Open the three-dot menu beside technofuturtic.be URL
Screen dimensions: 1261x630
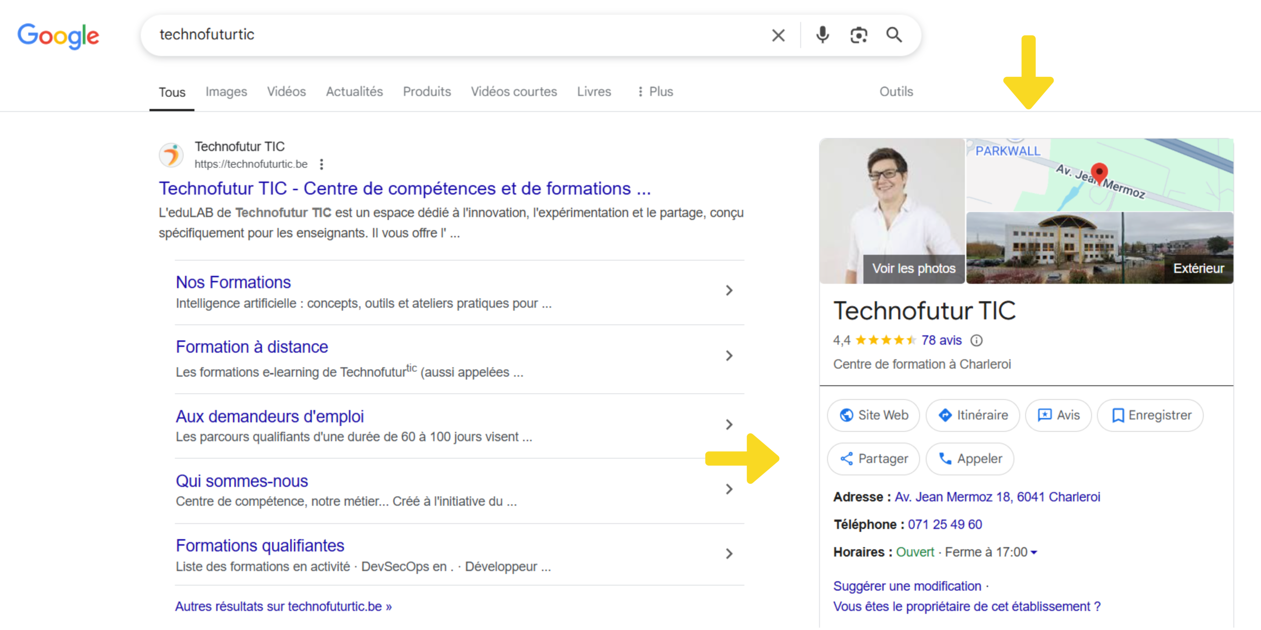coord(322,164)
